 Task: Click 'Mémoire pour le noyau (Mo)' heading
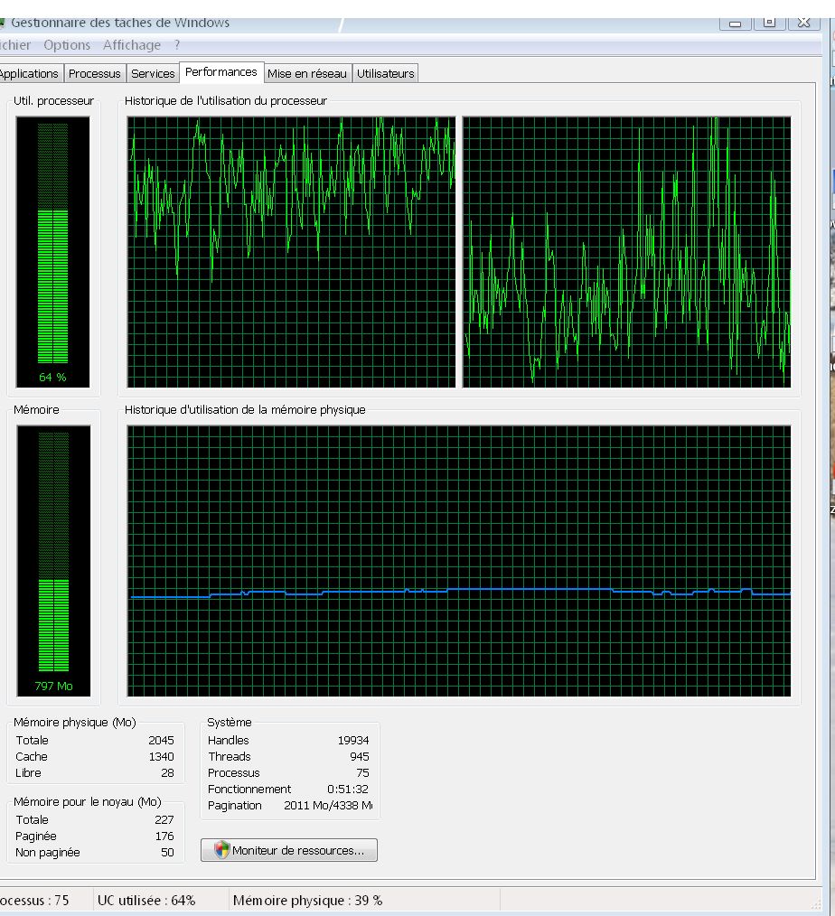(x=88, y=801)
